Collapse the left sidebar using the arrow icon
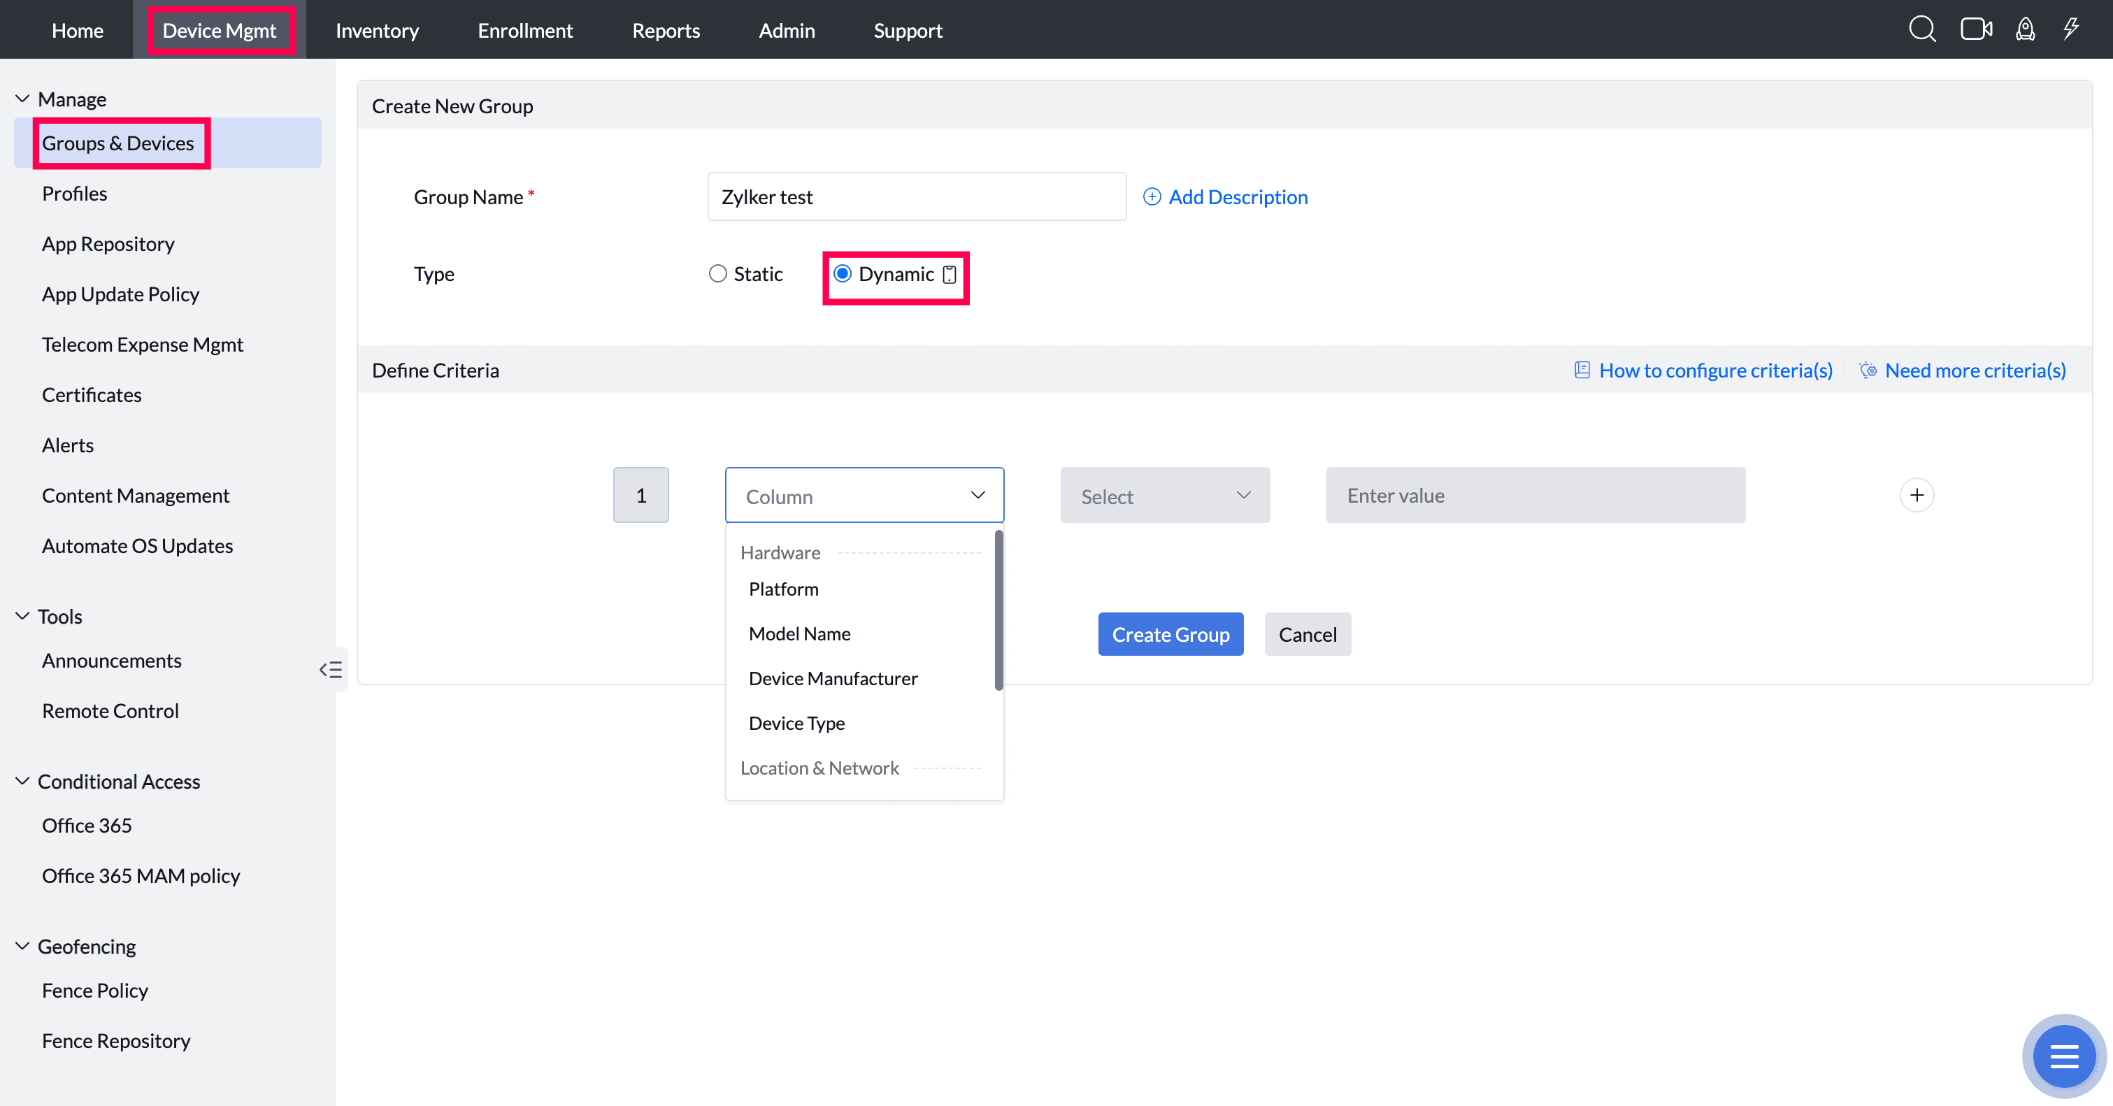The image size is (2113, 1106). tap(331, 669)
